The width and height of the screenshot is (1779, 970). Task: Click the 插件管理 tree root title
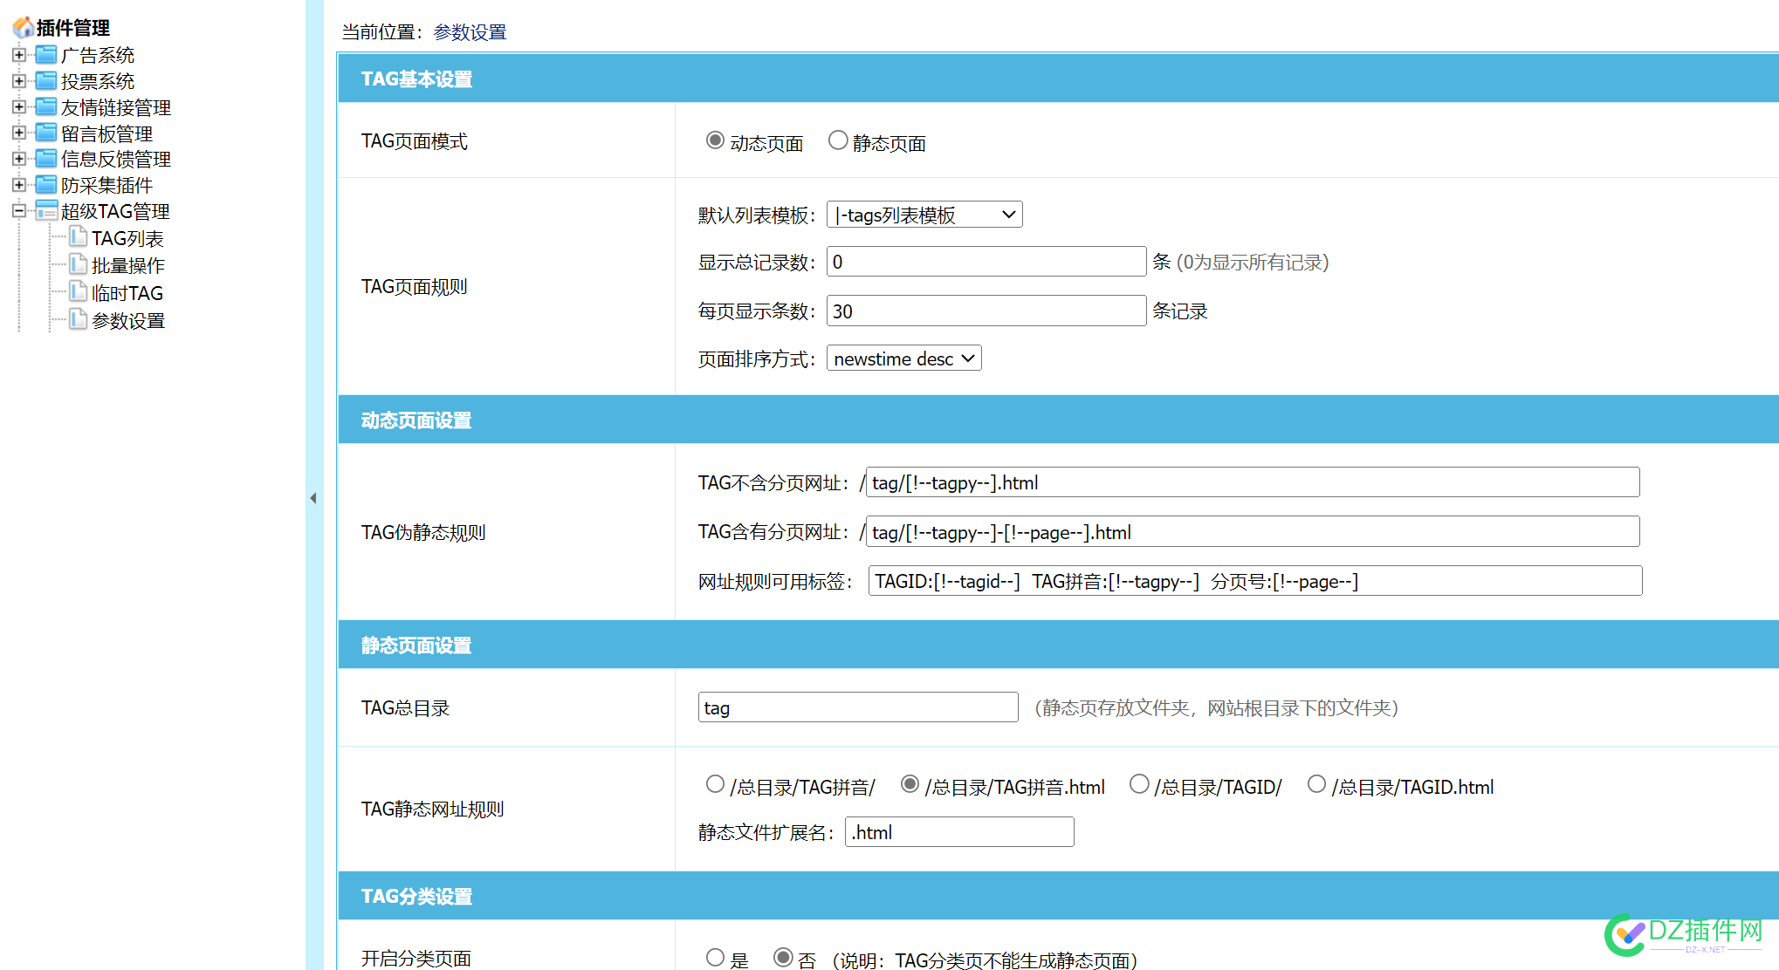click(x=73, y=28)
